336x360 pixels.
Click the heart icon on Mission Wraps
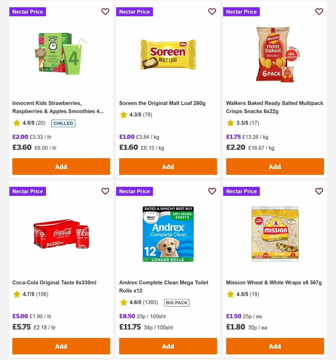coord(319,191)
